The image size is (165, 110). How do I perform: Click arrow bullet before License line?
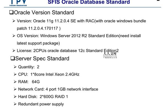(14, 51)
